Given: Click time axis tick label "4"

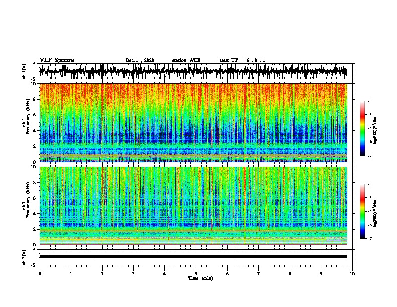Looking at the screenshot, I should tap(165, 274).
